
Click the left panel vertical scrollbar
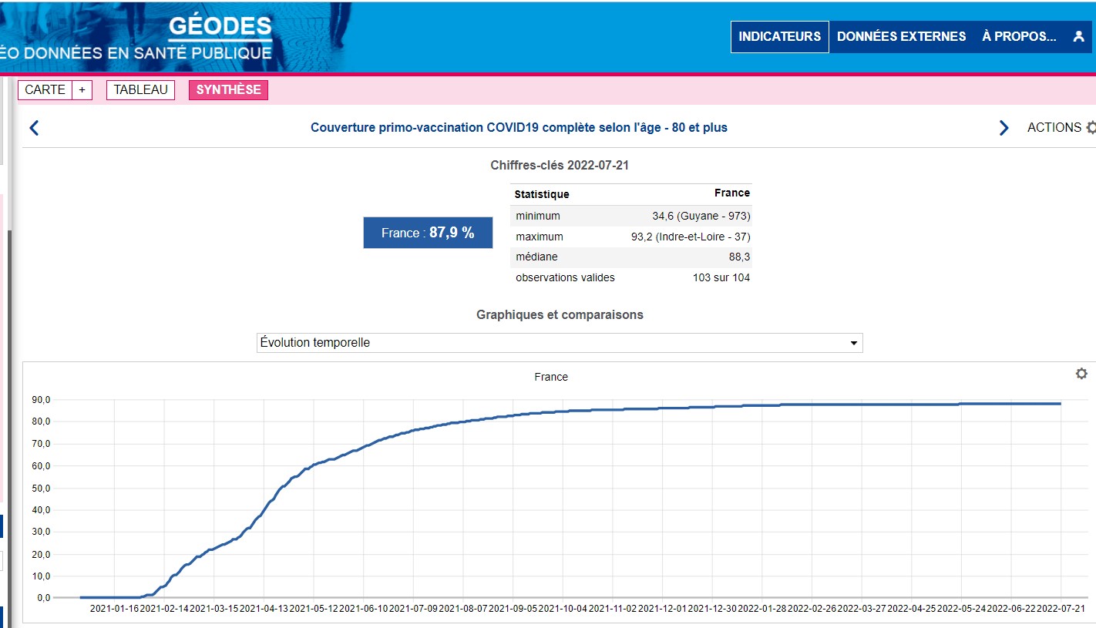8,385
